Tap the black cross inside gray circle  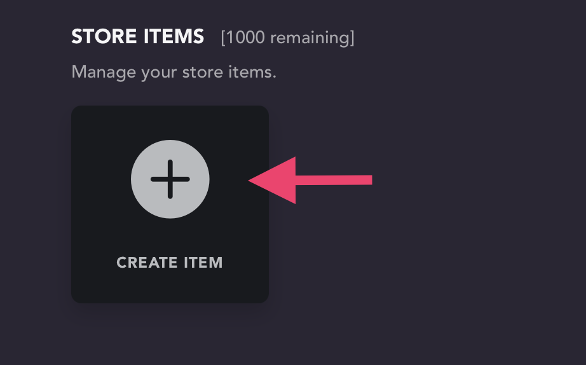(x=170, y=179)
